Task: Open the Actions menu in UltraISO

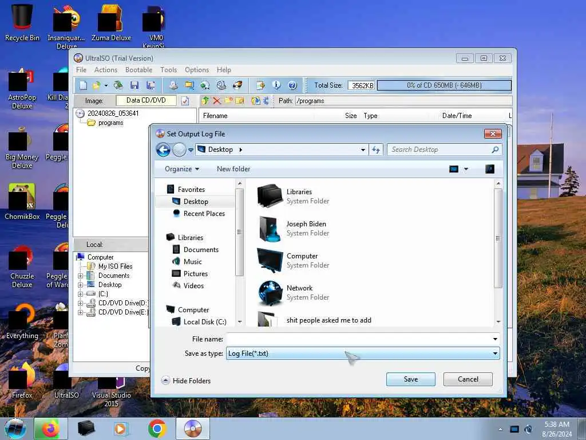Action: click(x=106, y=69)
